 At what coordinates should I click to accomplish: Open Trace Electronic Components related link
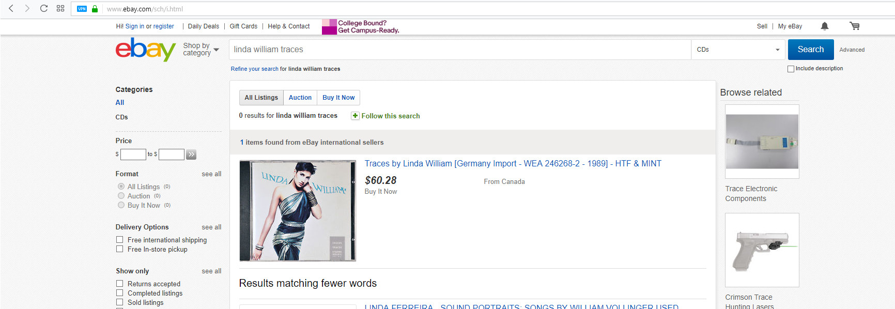pos(751,194)
